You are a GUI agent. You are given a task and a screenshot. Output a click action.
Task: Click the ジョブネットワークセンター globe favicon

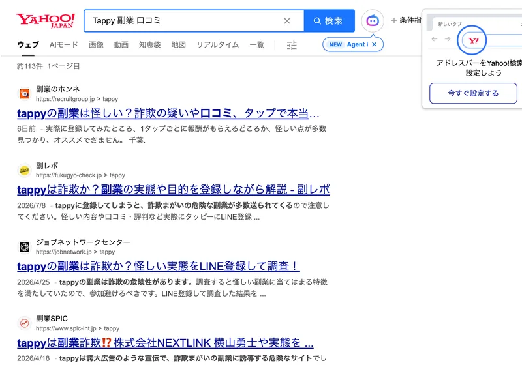[x=24, y=246]
